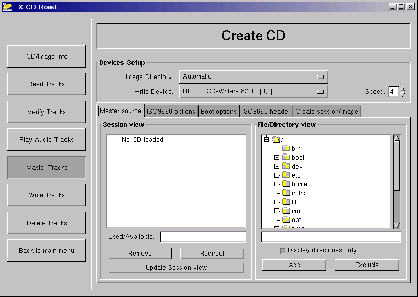418x297 pixels.
Task: Click the Exclude button
Action: [x=367, y=265]
